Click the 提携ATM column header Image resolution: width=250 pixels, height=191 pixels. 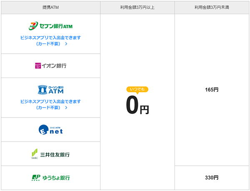pos(50,7)
